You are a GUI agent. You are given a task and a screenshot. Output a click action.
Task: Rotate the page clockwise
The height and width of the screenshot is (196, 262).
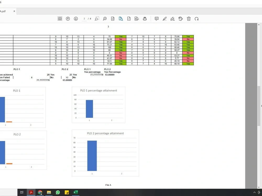197,19
